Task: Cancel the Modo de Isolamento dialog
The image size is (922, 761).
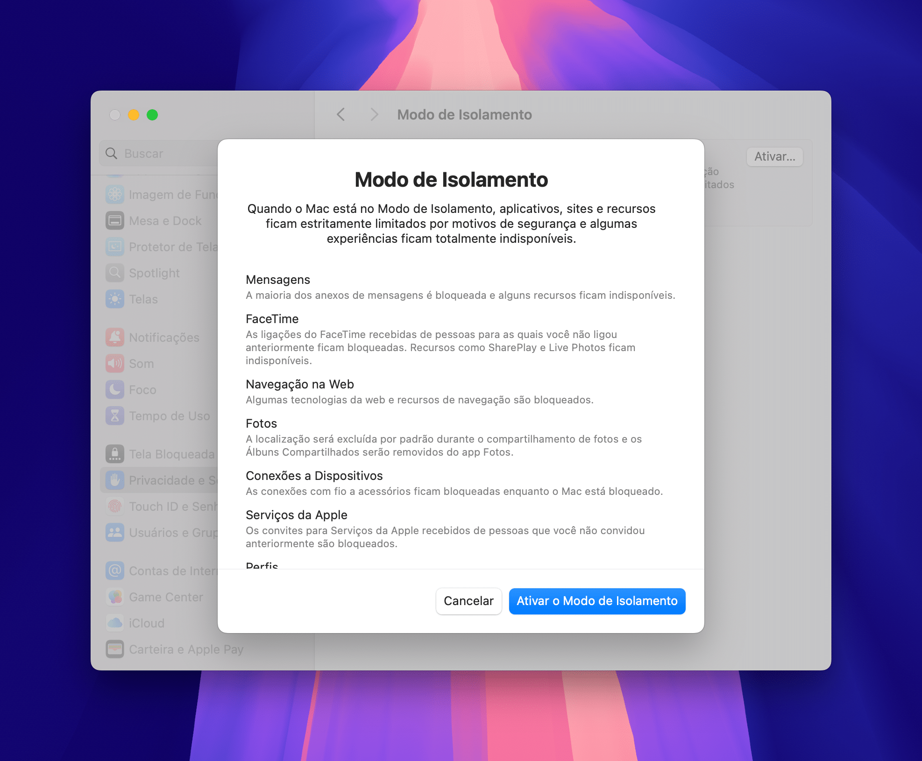Action: pyautogui.click(x=468, y=601)
